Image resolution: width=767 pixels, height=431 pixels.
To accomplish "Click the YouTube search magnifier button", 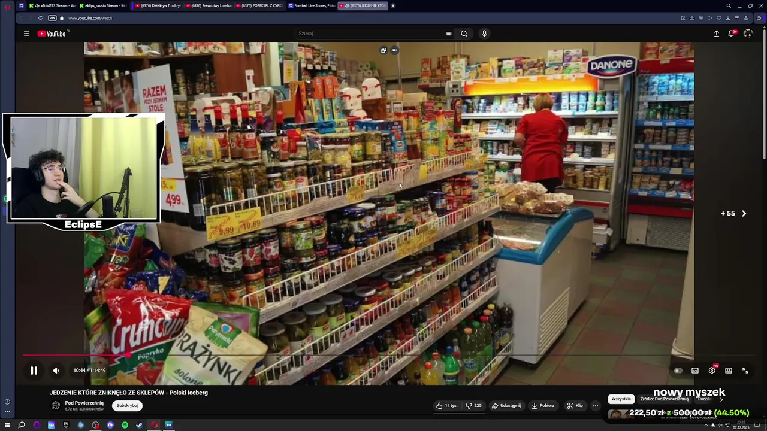I will coord(464,34).
